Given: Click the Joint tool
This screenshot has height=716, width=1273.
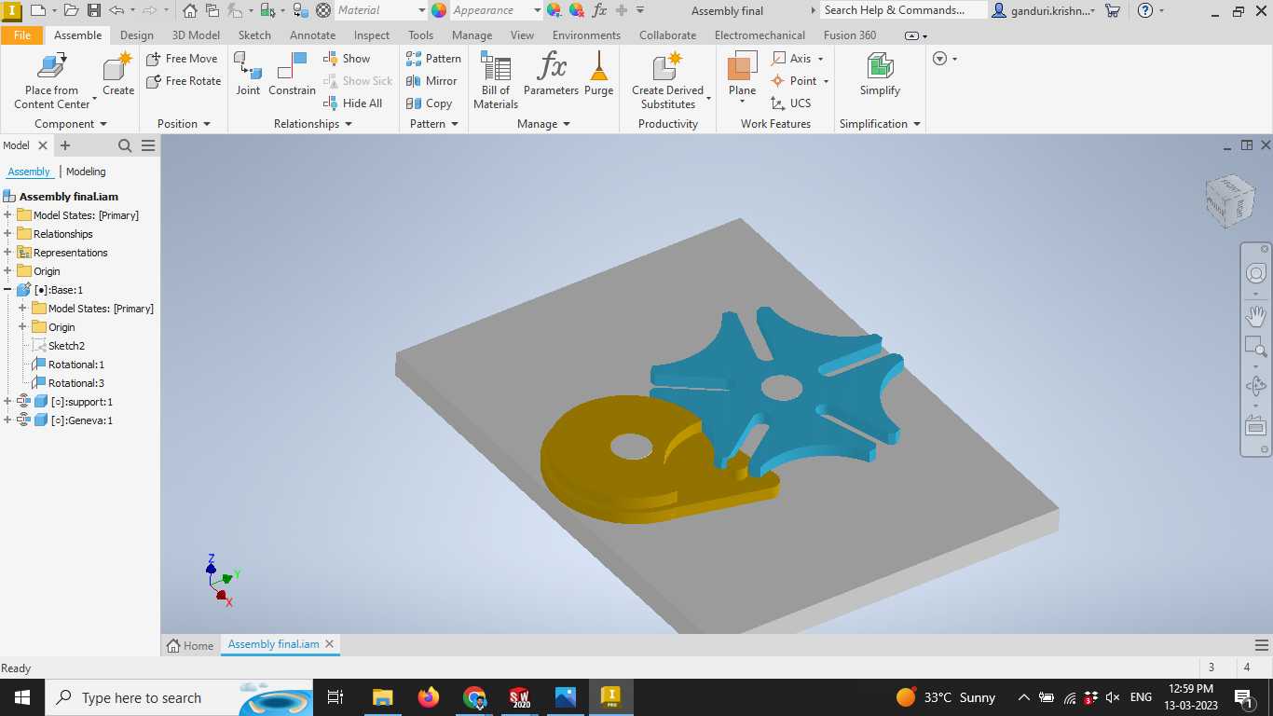Looking at the screenshot, I should point(248,74).
